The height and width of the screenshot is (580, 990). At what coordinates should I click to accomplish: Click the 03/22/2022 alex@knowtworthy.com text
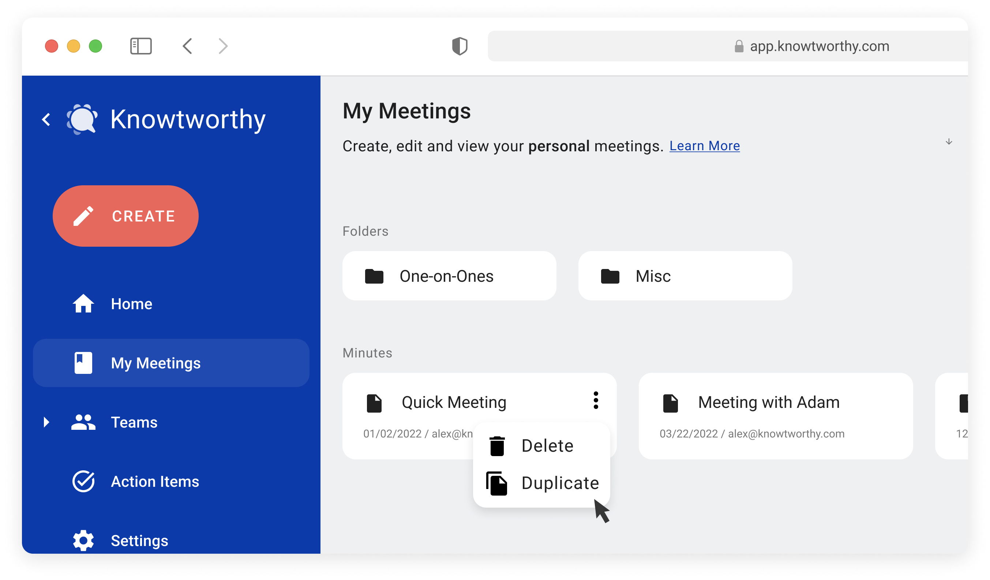pyautogui.click(x=752, y=433)
